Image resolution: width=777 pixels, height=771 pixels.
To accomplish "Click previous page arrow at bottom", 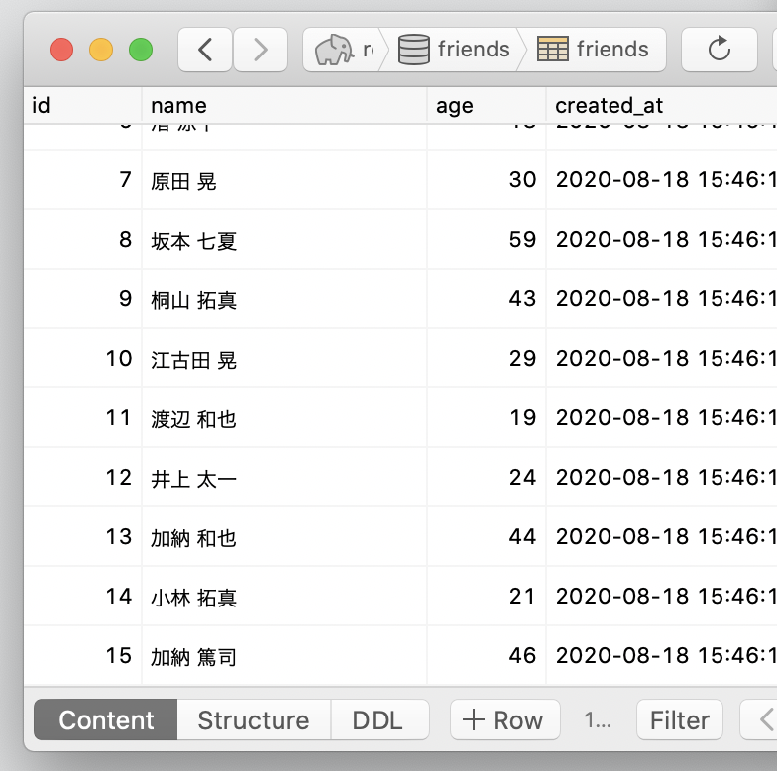I will point(759,719).
